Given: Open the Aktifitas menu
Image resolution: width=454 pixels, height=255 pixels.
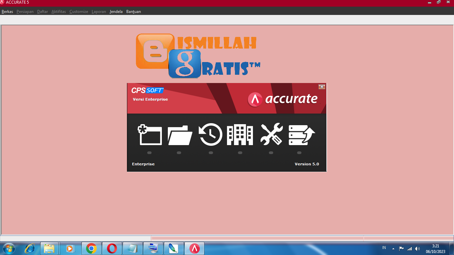Looking at the screenshot, I should [58, 12].
